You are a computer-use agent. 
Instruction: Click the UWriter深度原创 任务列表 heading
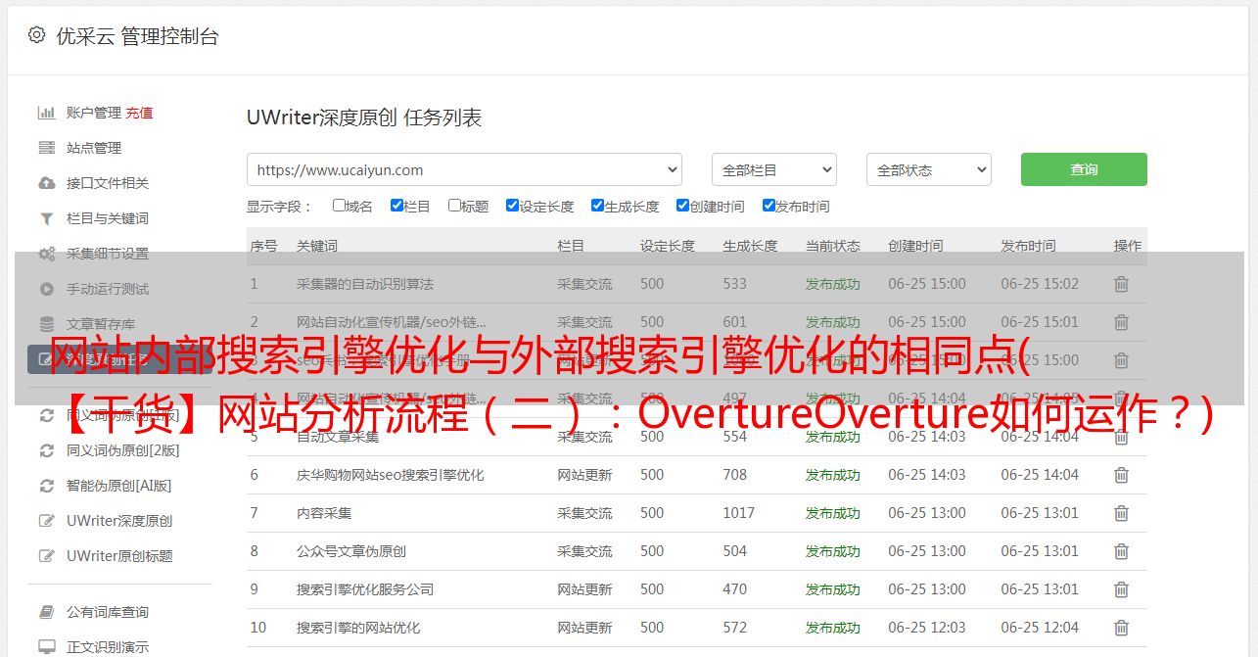(x=364, y=117)
